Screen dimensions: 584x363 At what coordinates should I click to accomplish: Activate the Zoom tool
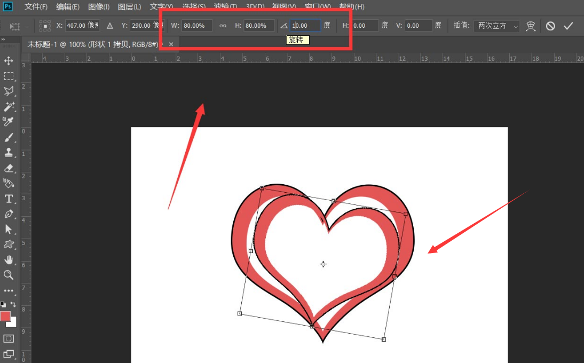pos(9,275)
